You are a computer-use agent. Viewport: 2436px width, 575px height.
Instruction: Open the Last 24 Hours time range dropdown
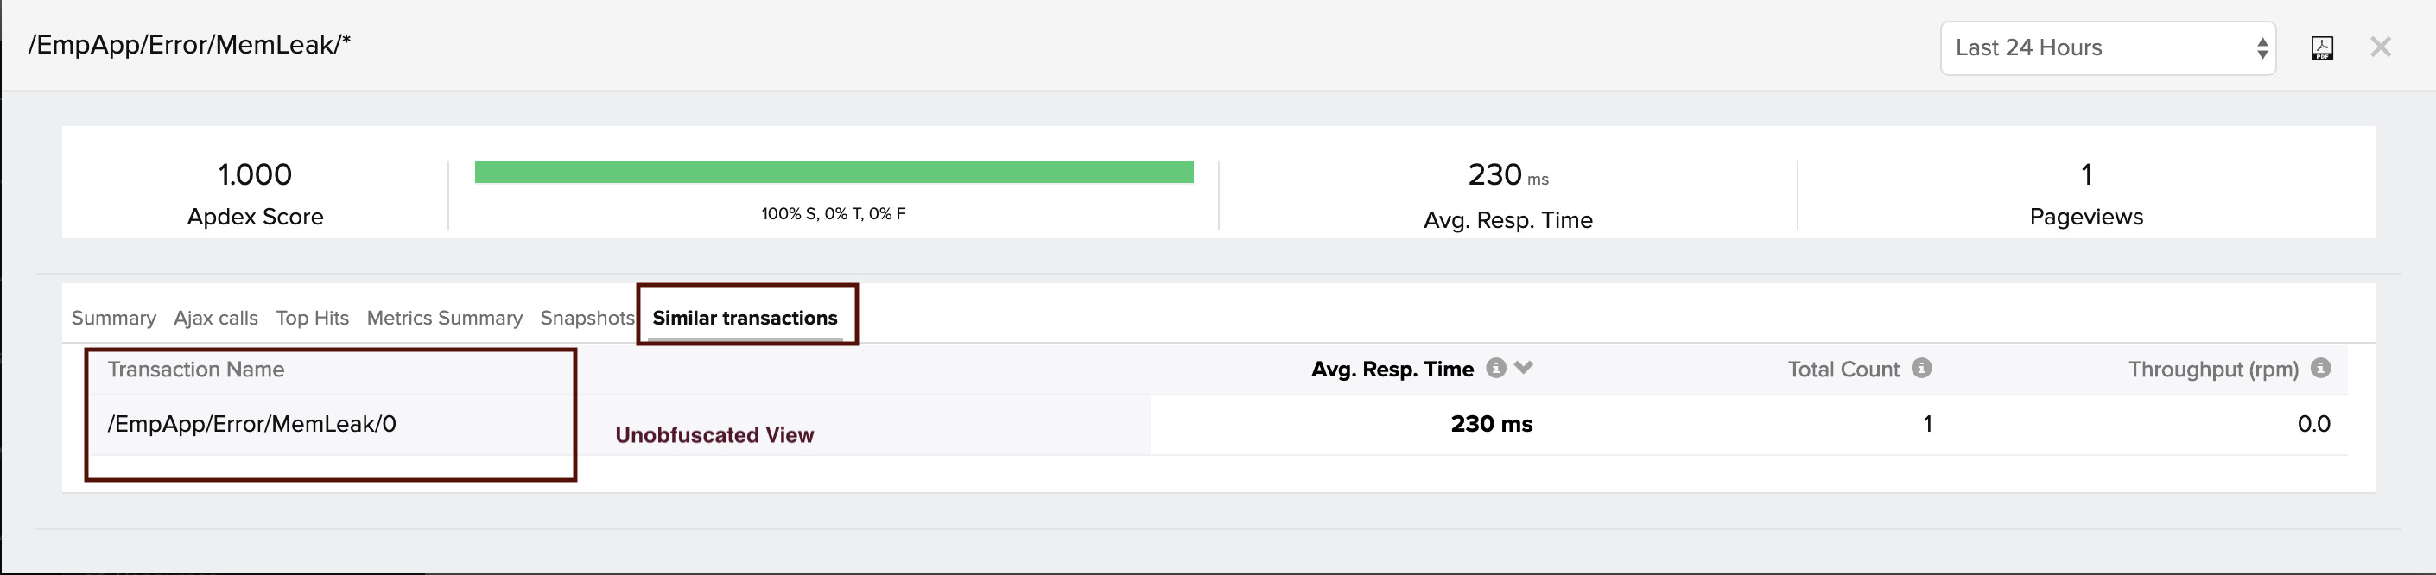coord(2107,48)
